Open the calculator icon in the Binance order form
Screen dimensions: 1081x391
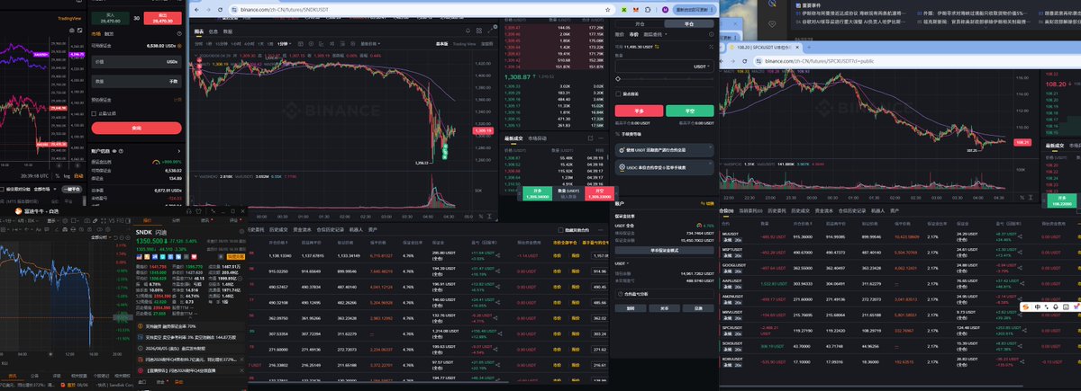(711, 47)
